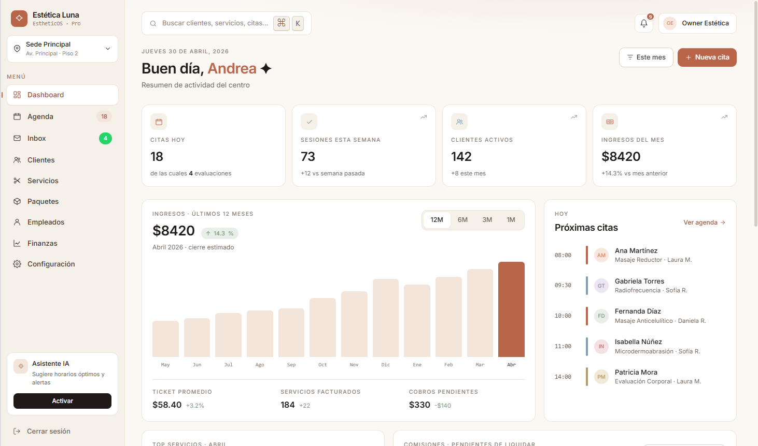The image size is (758, 446).
Task: Open Agenda menu item
Action: point(63,116)
